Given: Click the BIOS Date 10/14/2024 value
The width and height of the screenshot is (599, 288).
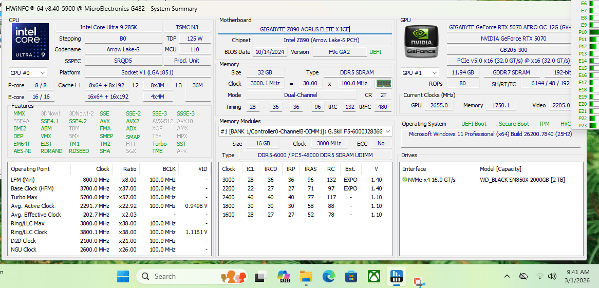Looking at the screenshot, I should point(270,52).
